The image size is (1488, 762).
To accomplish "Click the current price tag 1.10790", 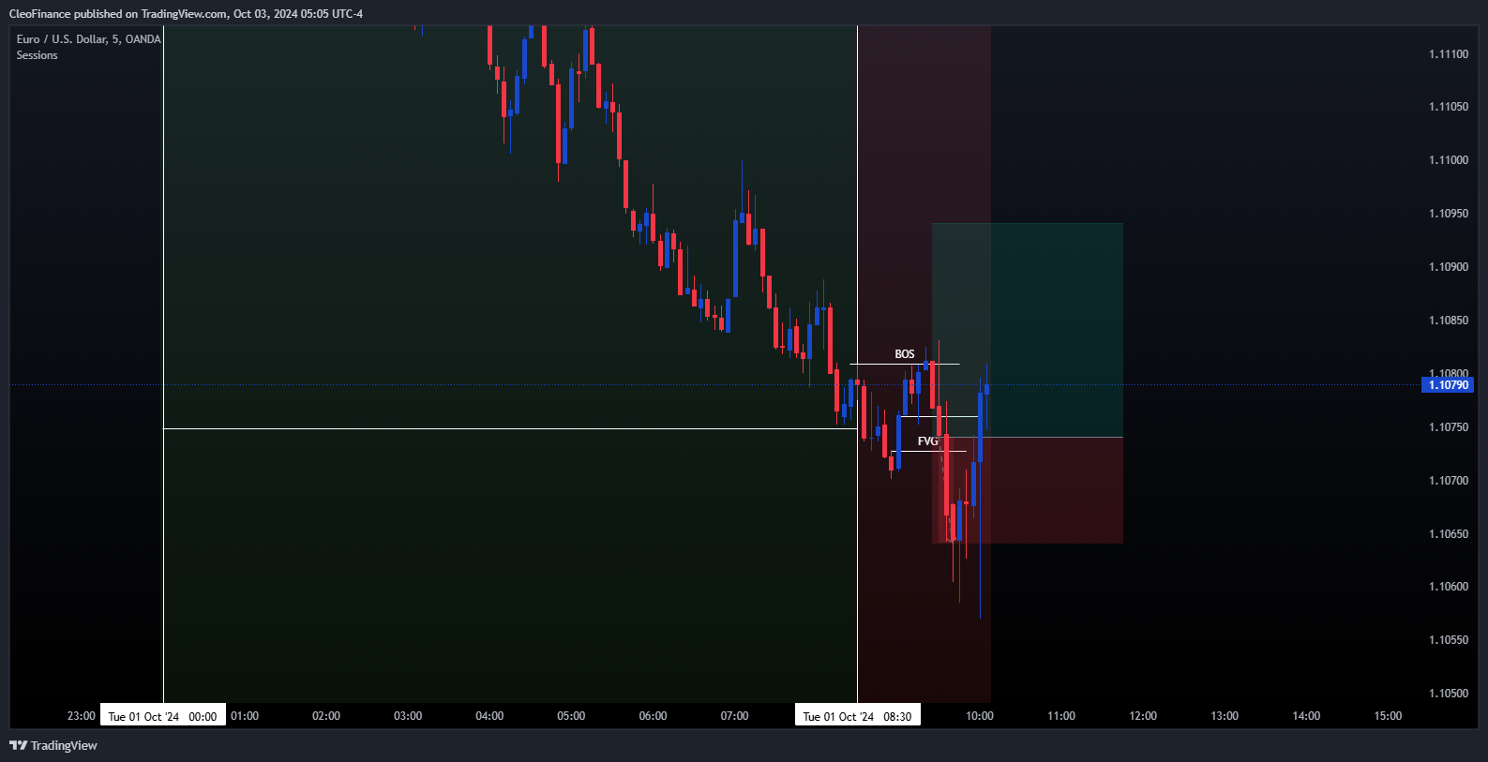I will pyautogui.click(x=1448, y=385).
